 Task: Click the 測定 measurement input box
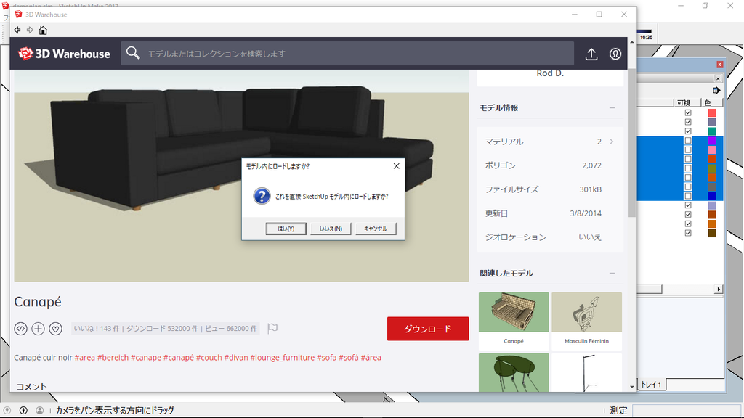pyautogui.click(x=687, y=411)
